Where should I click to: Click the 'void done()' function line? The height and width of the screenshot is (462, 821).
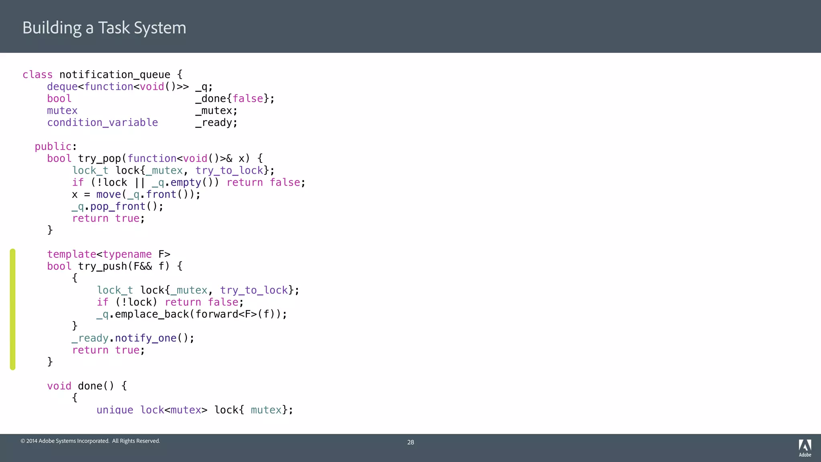[87, 386]
